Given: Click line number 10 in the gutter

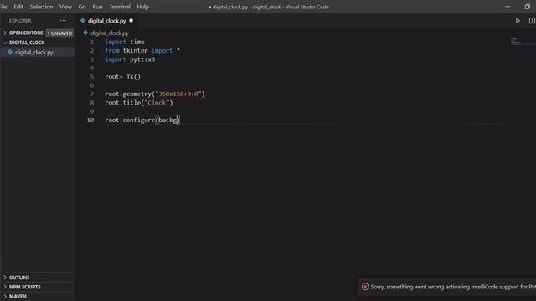Looking at the screenshot, I should [90, 120].
